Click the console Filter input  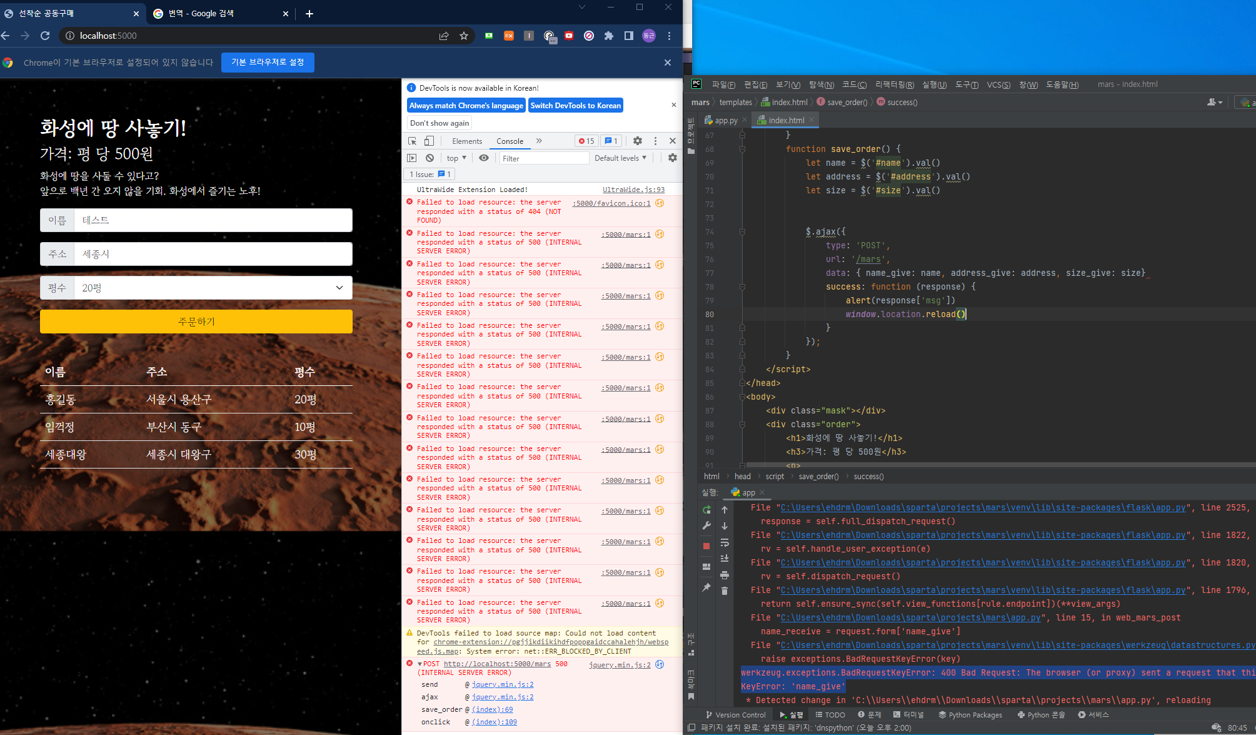point(544,158)
